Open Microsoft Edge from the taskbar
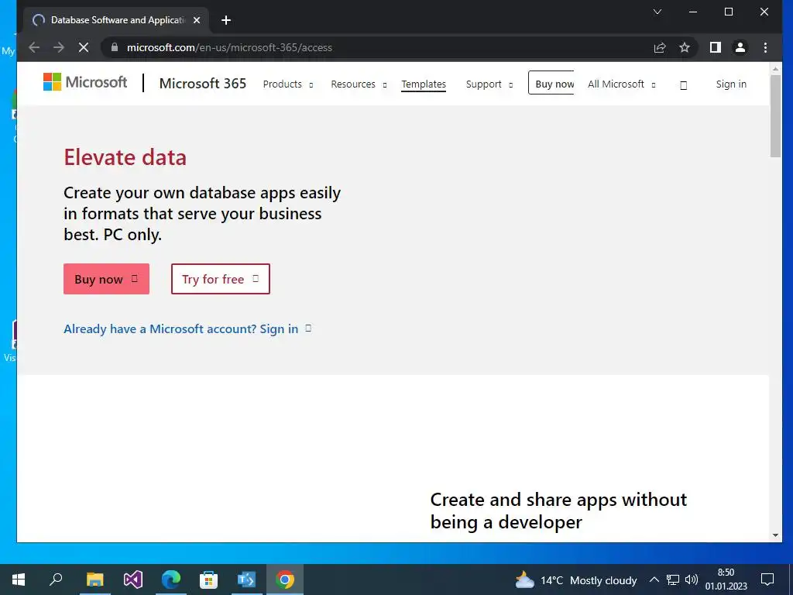This screenshot has width=793, height=595. 171,580
